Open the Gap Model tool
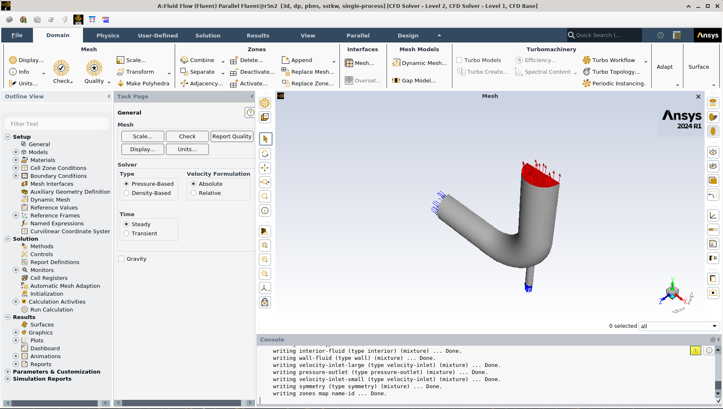Image resolution: width=723 pixels, height=409 pixels. pos(414,80)
